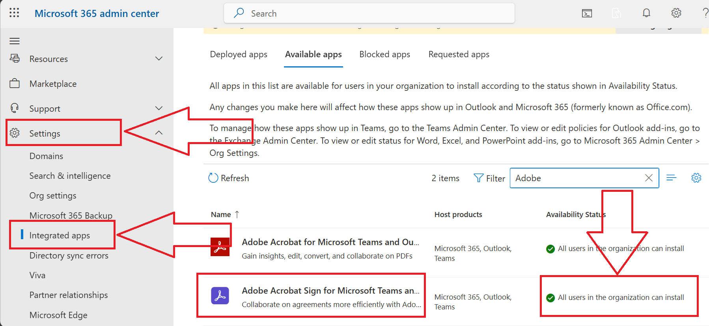Image resolution: width=709 pixels, height=326 pixels.
Task: Click the Microsoft 365 admin center title
Action: pos(97,13)
